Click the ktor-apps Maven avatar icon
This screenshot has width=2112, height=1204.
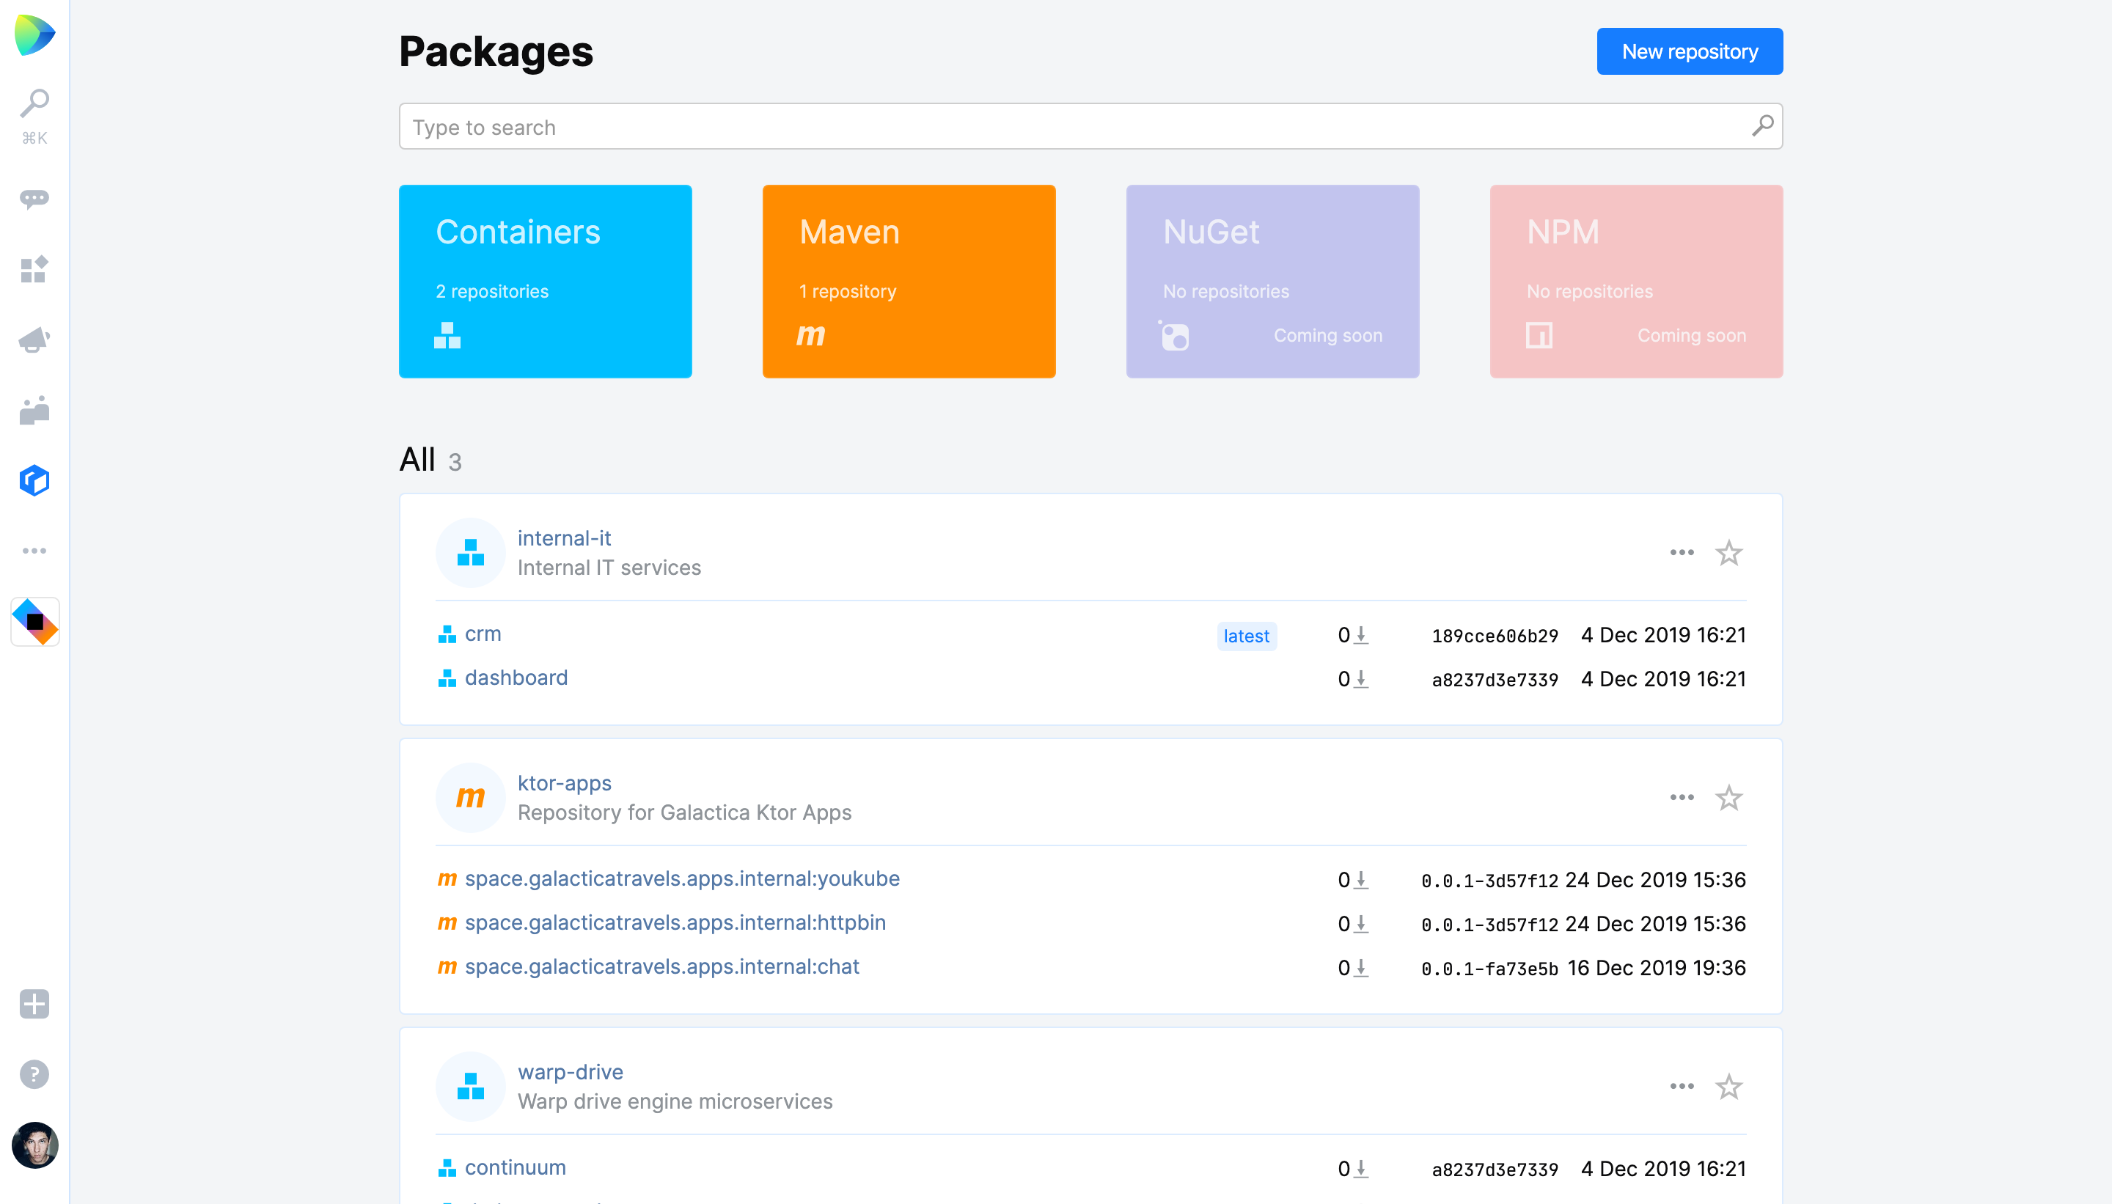click(471, 797)
